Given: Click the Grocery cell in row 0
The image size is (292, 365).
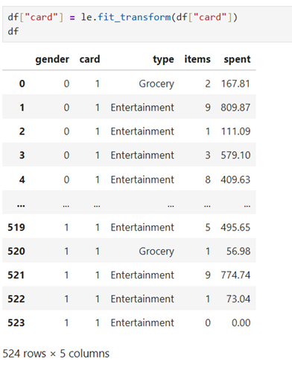Looking at the screenshot, I should tap(156, 84).
